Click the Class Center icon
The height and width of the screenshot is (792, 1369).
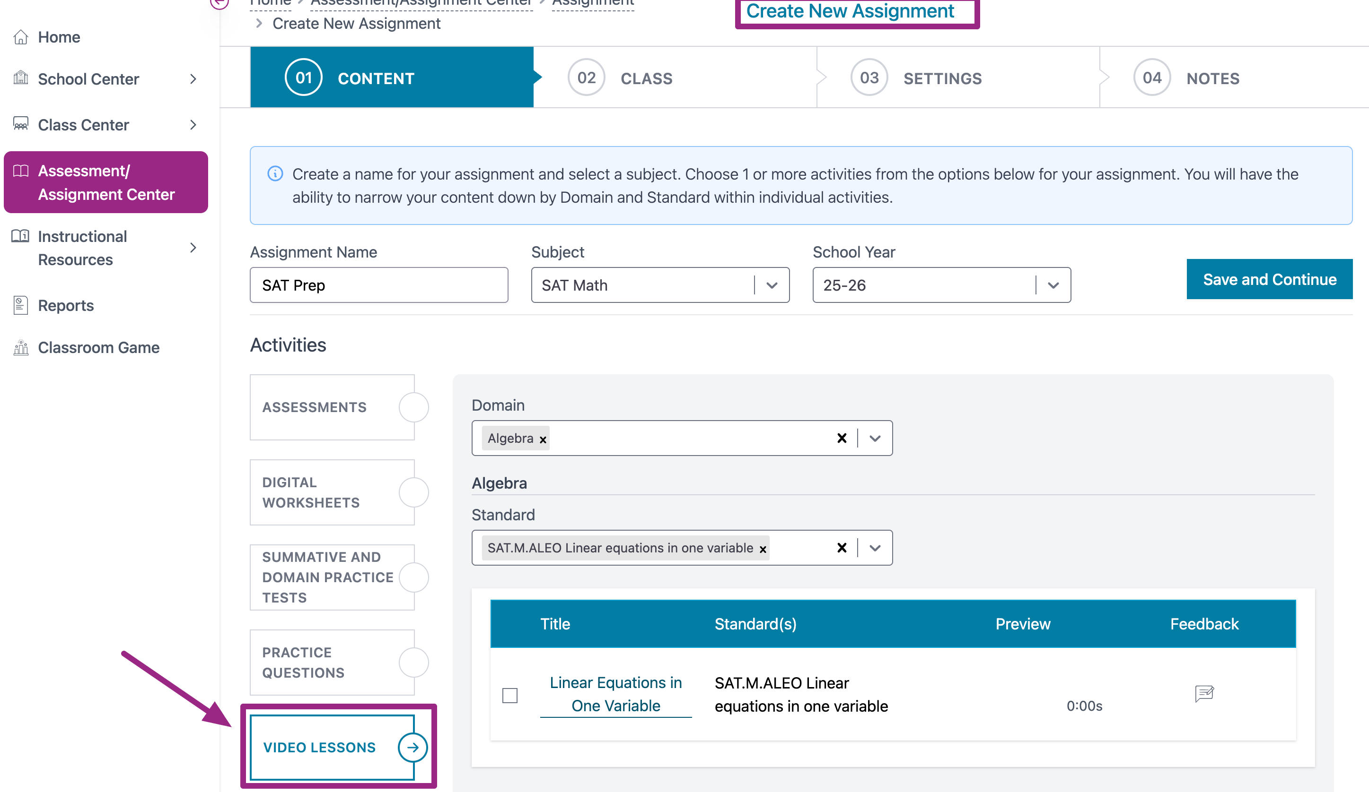pos(21,124)
